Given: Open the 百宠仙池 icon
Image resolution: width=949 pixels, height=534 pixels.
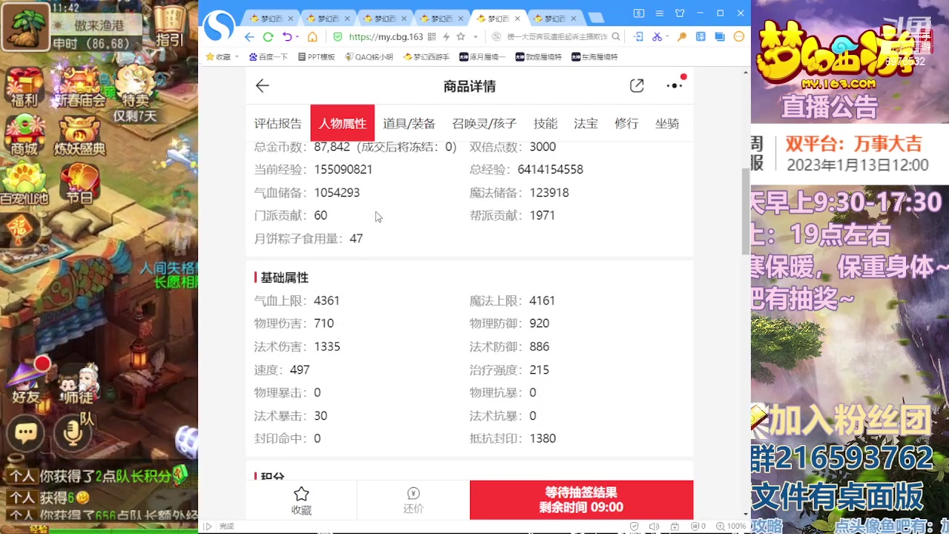Looking at the screenshot, I should point(24,183).
